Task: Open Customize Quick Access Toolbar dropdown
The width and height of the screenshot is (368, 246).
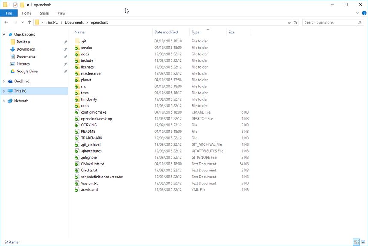Action: [x=28, y=5]
